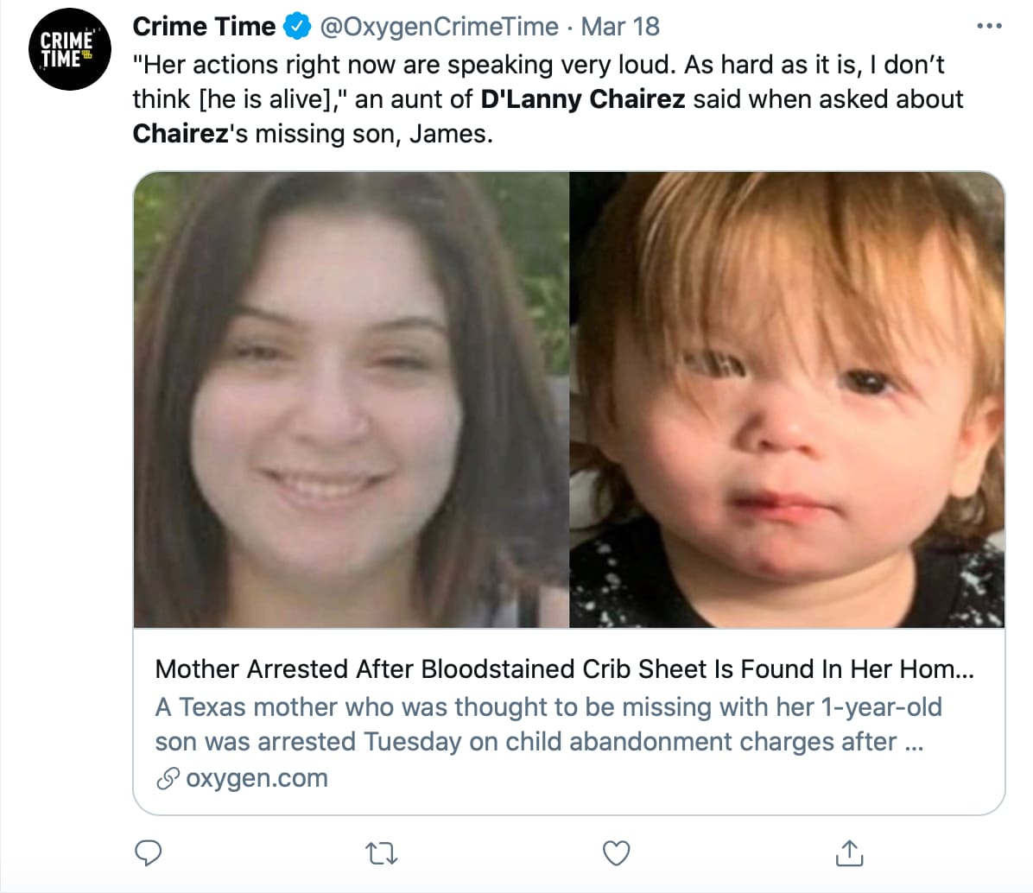Follow the oxygen.com domain link
Viewport: 1033px width, 893px height.
[257, 778]
